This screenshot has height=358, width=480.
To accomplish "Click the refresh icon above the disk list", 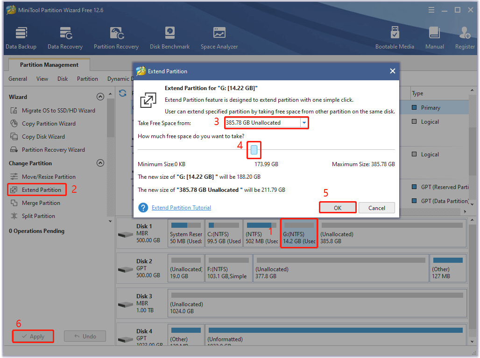I will (123, 93).
